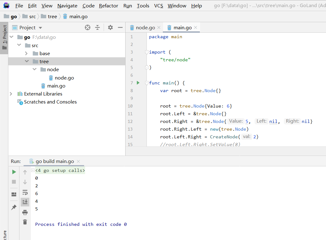326x240 pixels.
Task: Click the stop process square icon
Action: click(14, 182)
